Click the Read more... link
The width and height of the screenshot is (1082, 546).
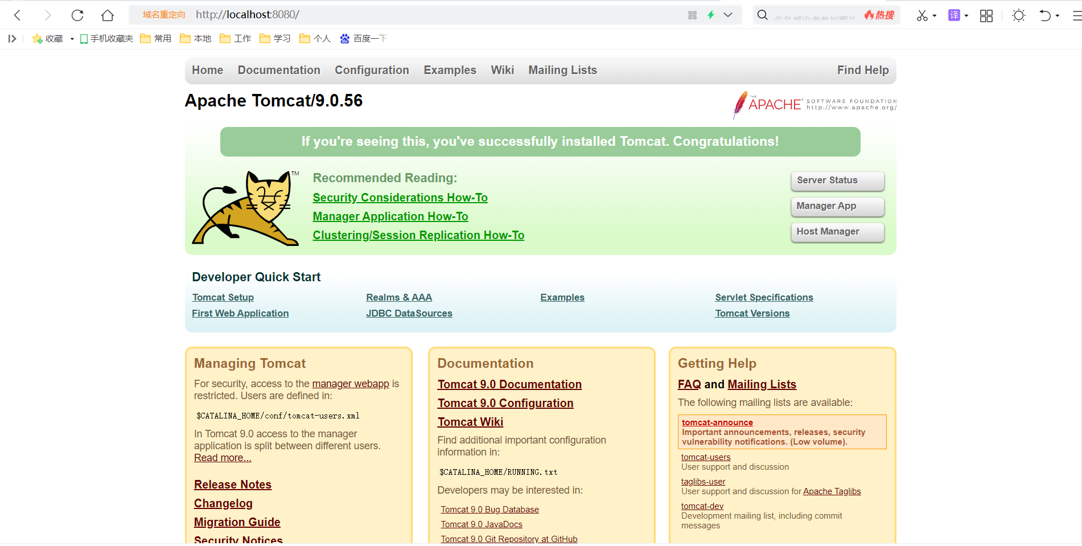tap(223, 458)
